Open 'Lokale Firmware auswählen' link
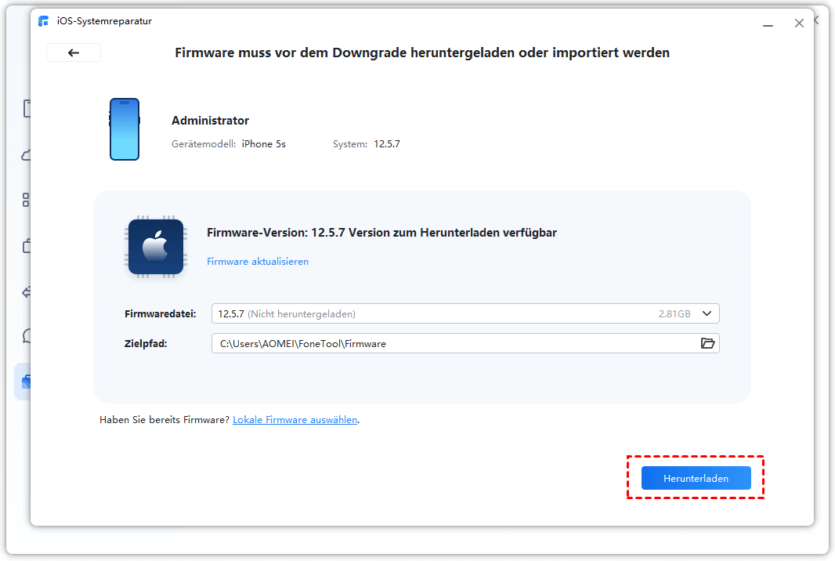The height and width of the screenshot is (561, 835). pyautogui.click(x=295, y=420)
